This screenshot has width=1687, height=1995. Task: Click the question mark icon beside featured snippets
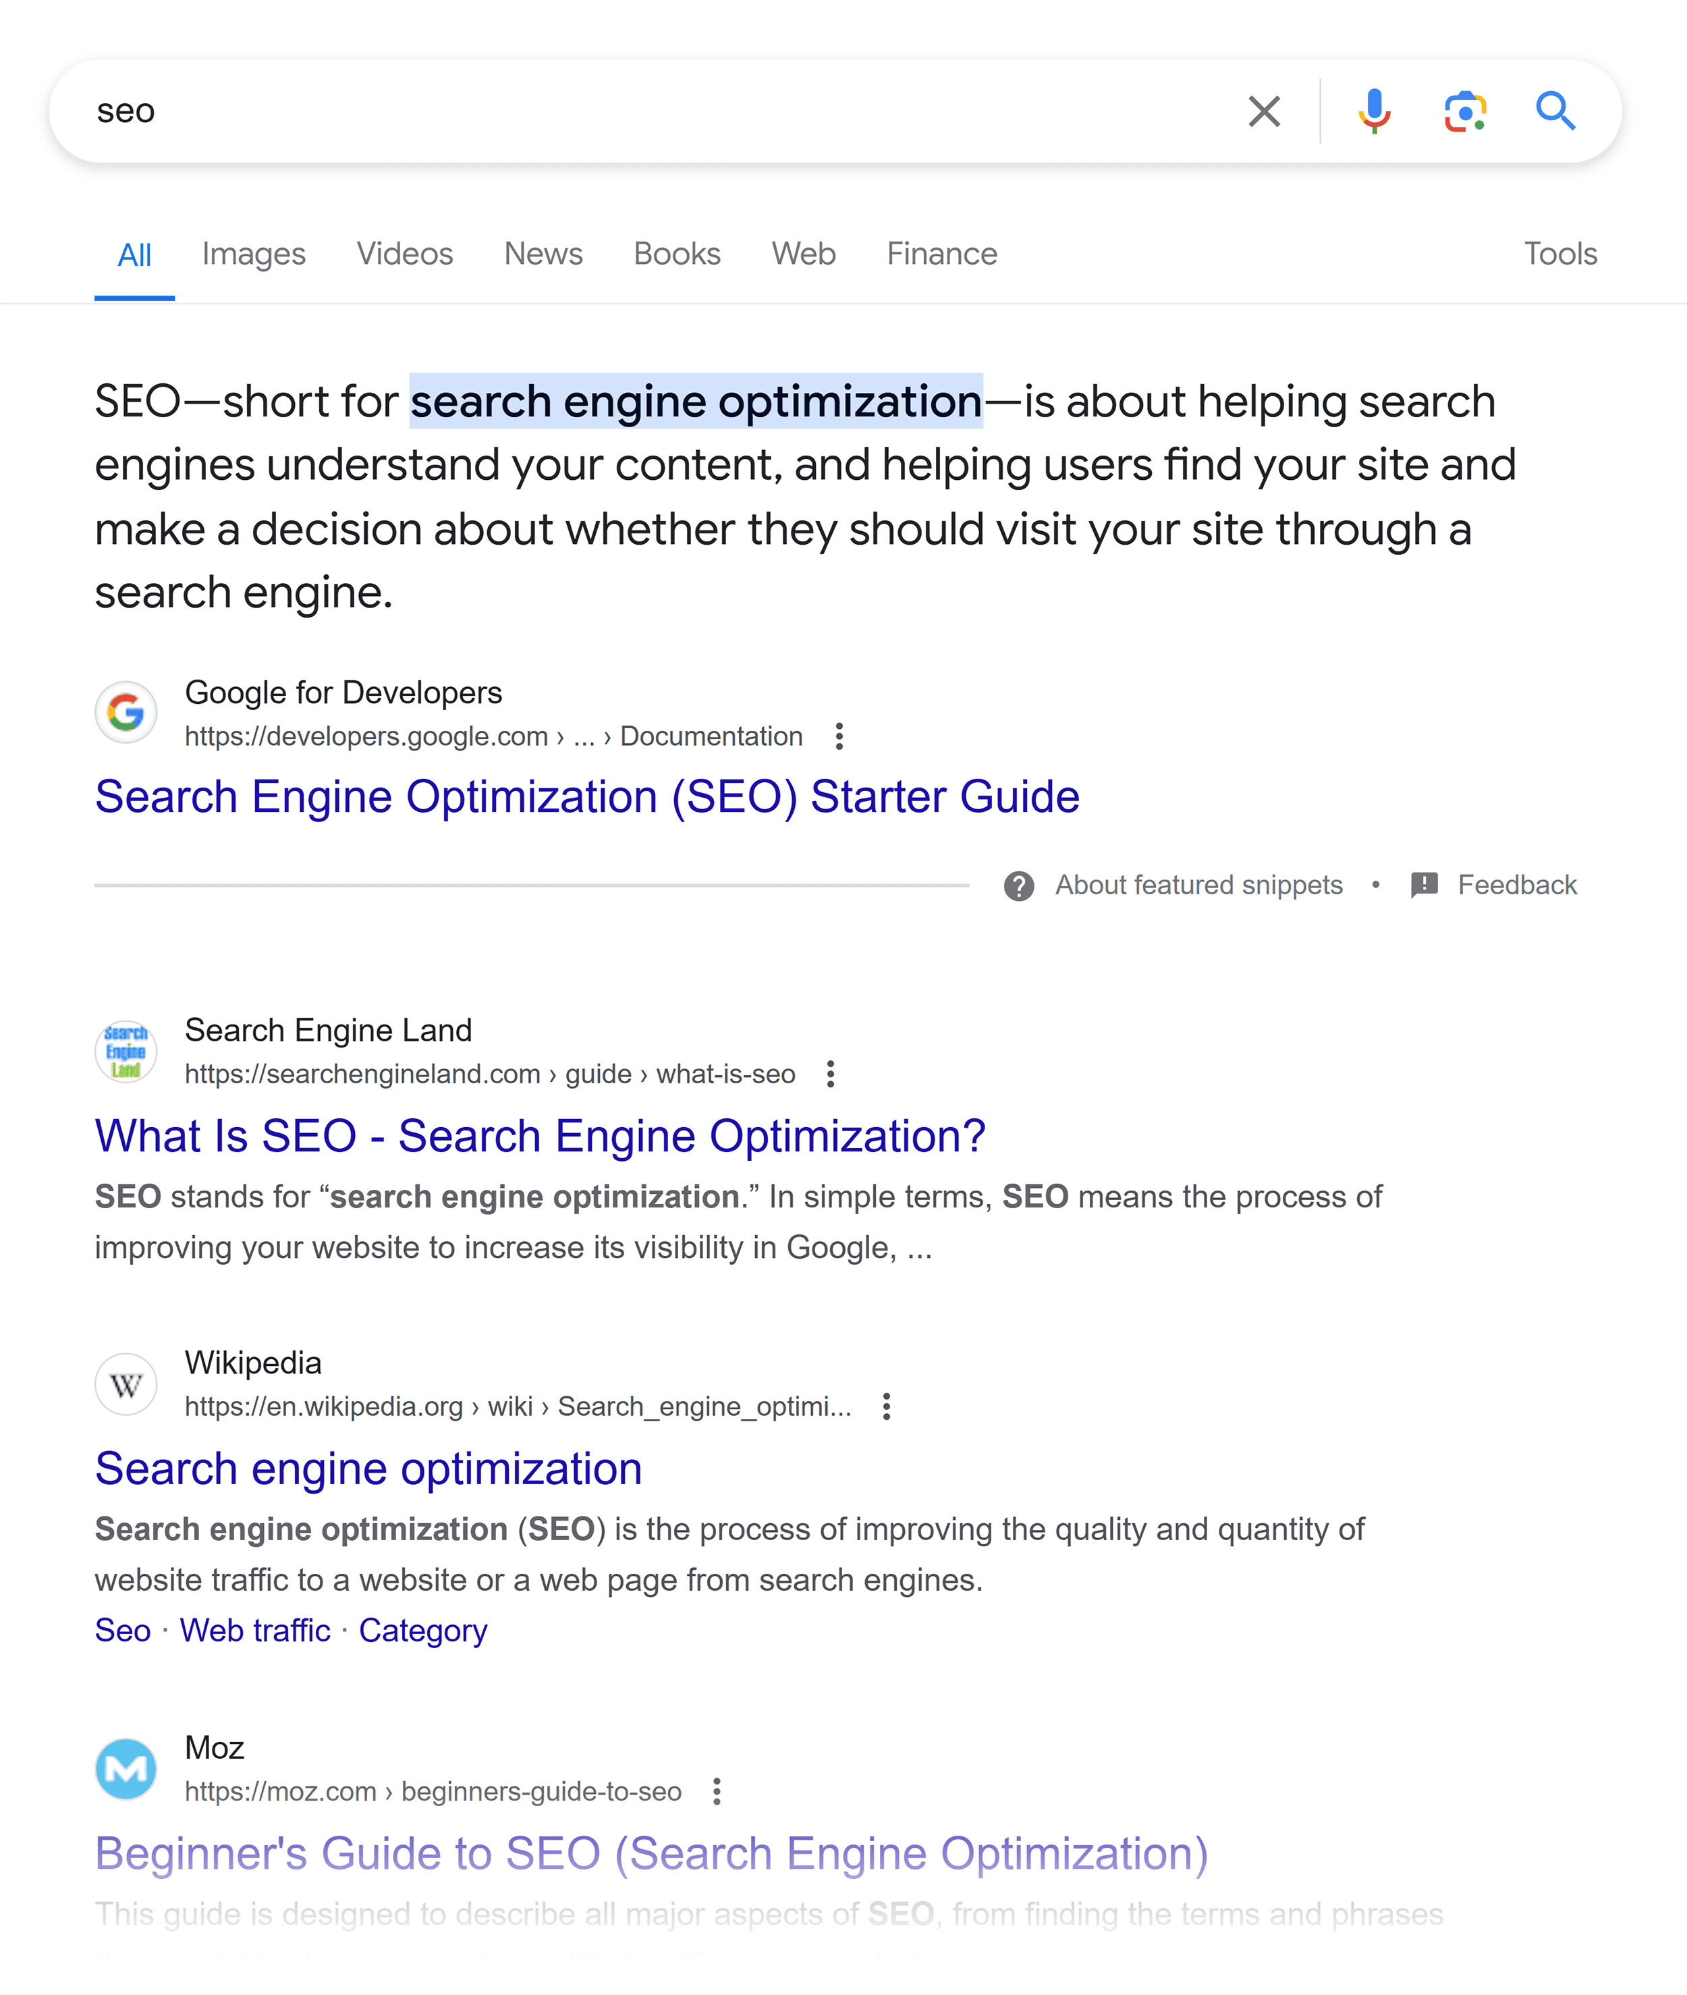tap(1018, 885)
